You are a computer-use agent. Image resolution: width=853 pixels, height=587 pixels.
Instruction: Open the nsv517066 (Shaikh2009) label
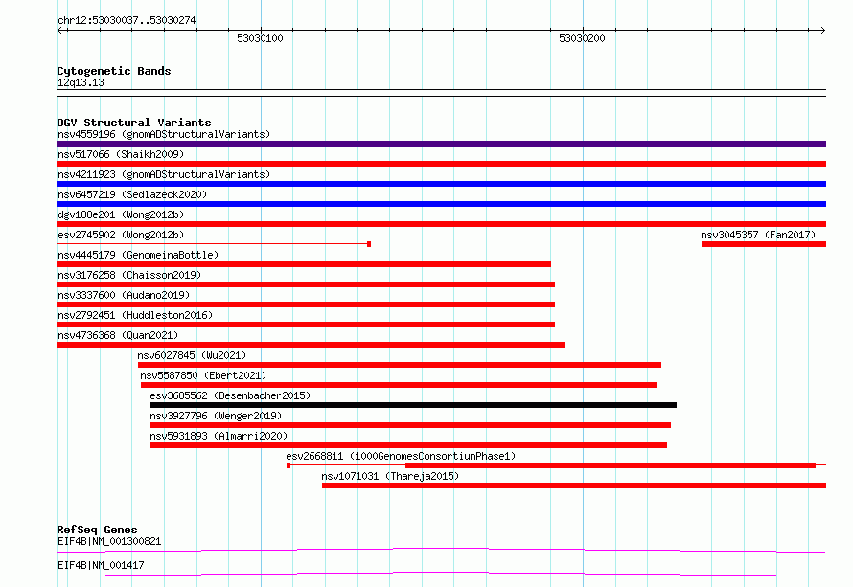point(121,154)
